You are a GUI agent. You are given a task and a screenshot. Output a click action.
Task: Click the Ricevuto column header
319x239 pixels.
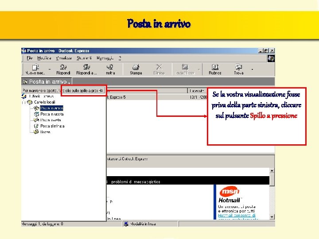(x=197, y=91)
